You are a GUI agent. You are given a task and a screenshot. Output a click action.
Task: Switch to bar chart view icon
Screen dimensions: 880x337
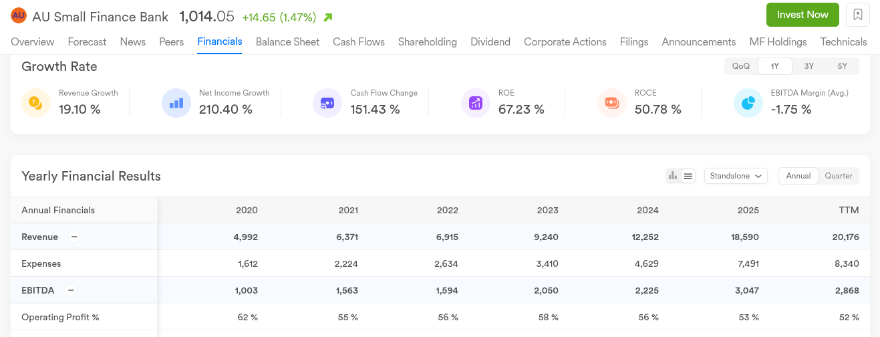click(673, 176)
